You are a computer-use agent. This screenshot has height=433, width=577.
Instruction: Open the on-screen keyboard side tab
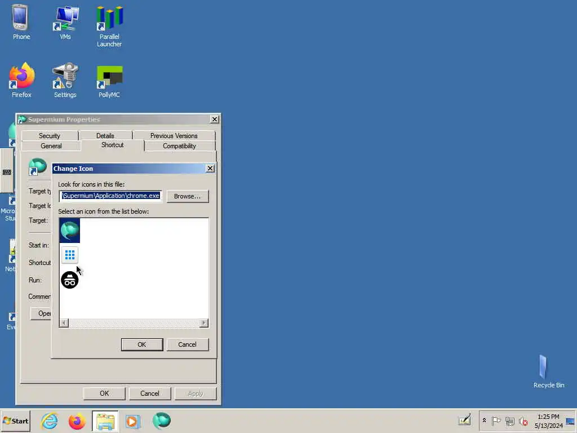coord(7,171)
